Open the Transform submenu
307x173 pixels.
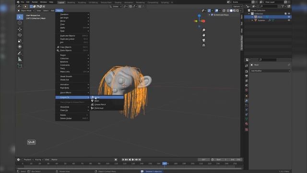point(72,14)
